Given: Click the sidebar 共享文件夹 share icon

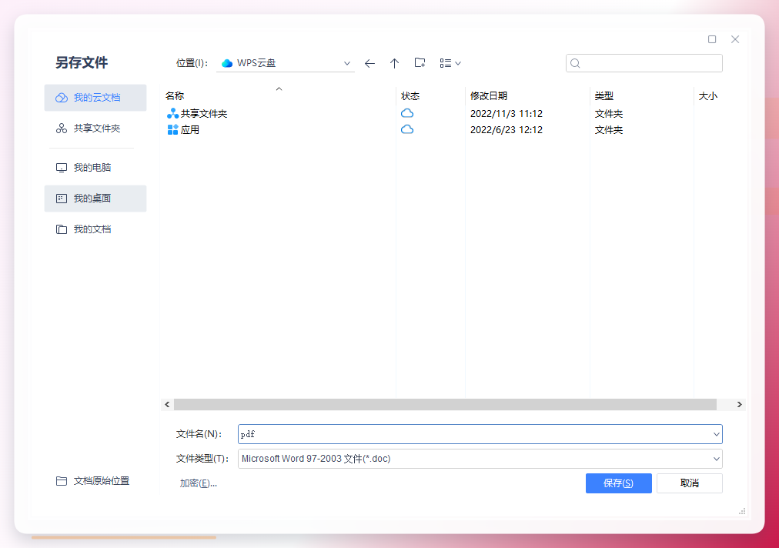Looking at the screenshot, I should pyautogui.click(x=62, y=129).
